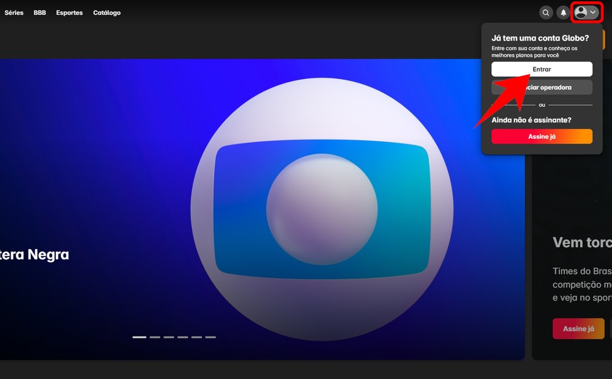
Task: Click the user profile avatar icon
Action: point(581,12)
